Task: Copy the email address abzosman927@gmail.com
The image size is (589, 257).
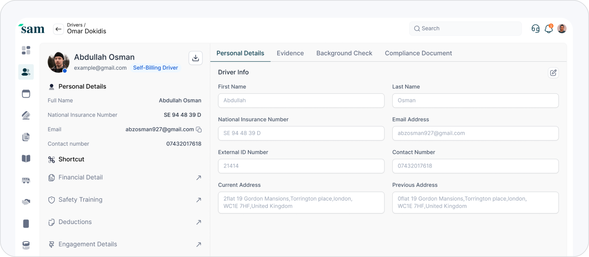Action: pos(199,130)
